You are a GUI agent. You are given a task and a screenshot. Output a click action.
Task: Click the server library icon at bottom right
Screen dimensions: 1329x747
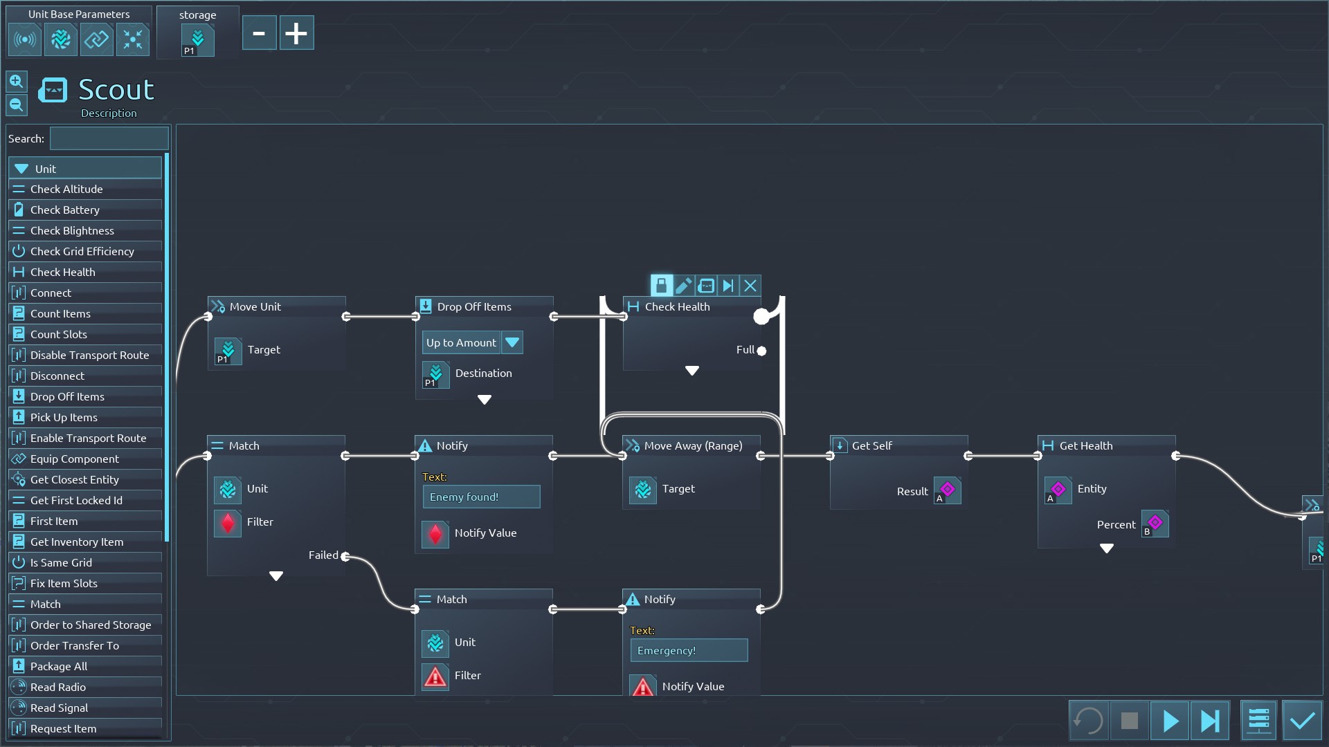click(1258, 721)
